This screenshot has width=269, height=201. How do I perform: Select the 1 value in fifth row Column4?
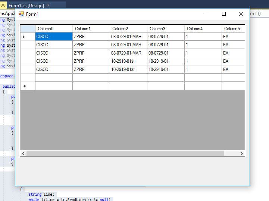point(203,69)
